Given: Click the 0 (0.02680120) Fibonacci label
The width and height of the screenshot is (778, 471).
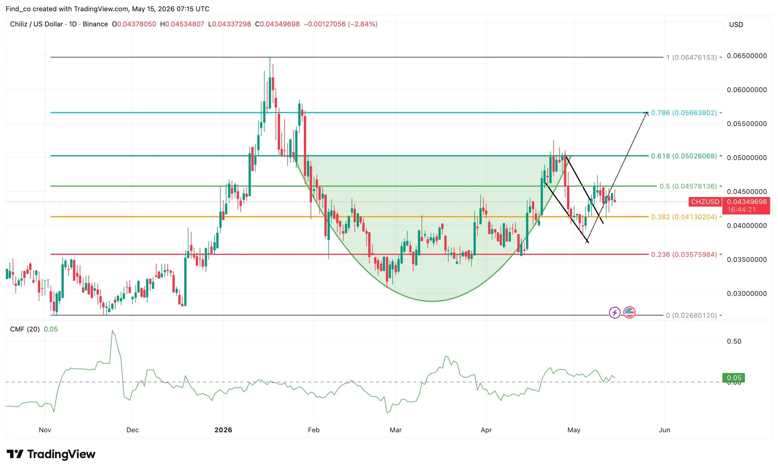Looking at the screenshot, I should point(691,315).
